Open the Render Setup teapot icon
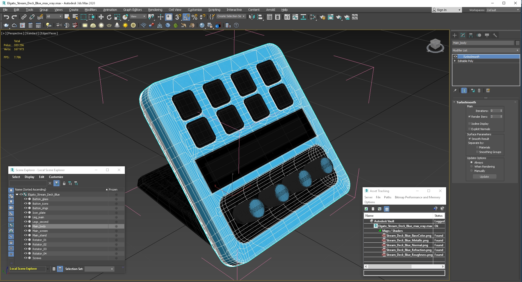 coord(323,17)
